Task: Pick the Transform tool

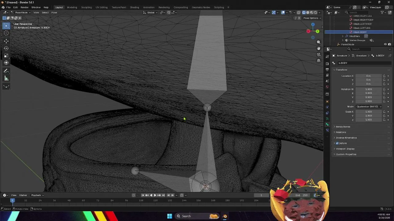Action: pos(6,63)
